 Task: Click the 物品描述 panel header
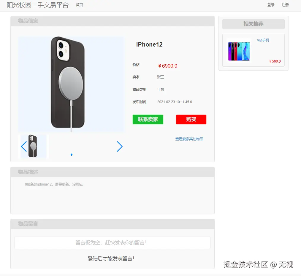tap(113, 172)
